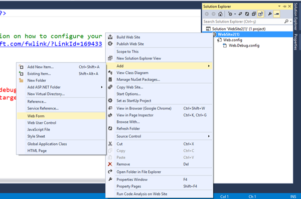Expand the Source Control submenu arrow
The image size is (301, 199).
coord(209,136)
